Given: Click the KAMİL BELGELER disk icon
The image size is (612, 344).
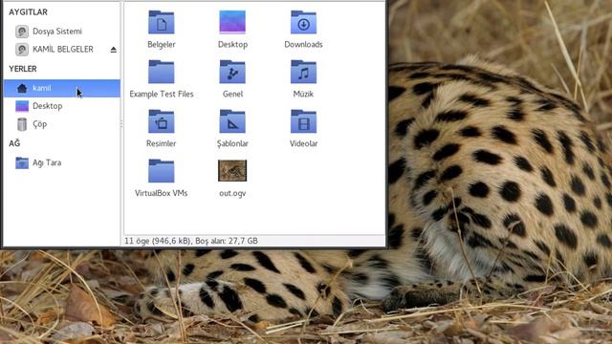Looking at the screenshot, I should point(22,50).
